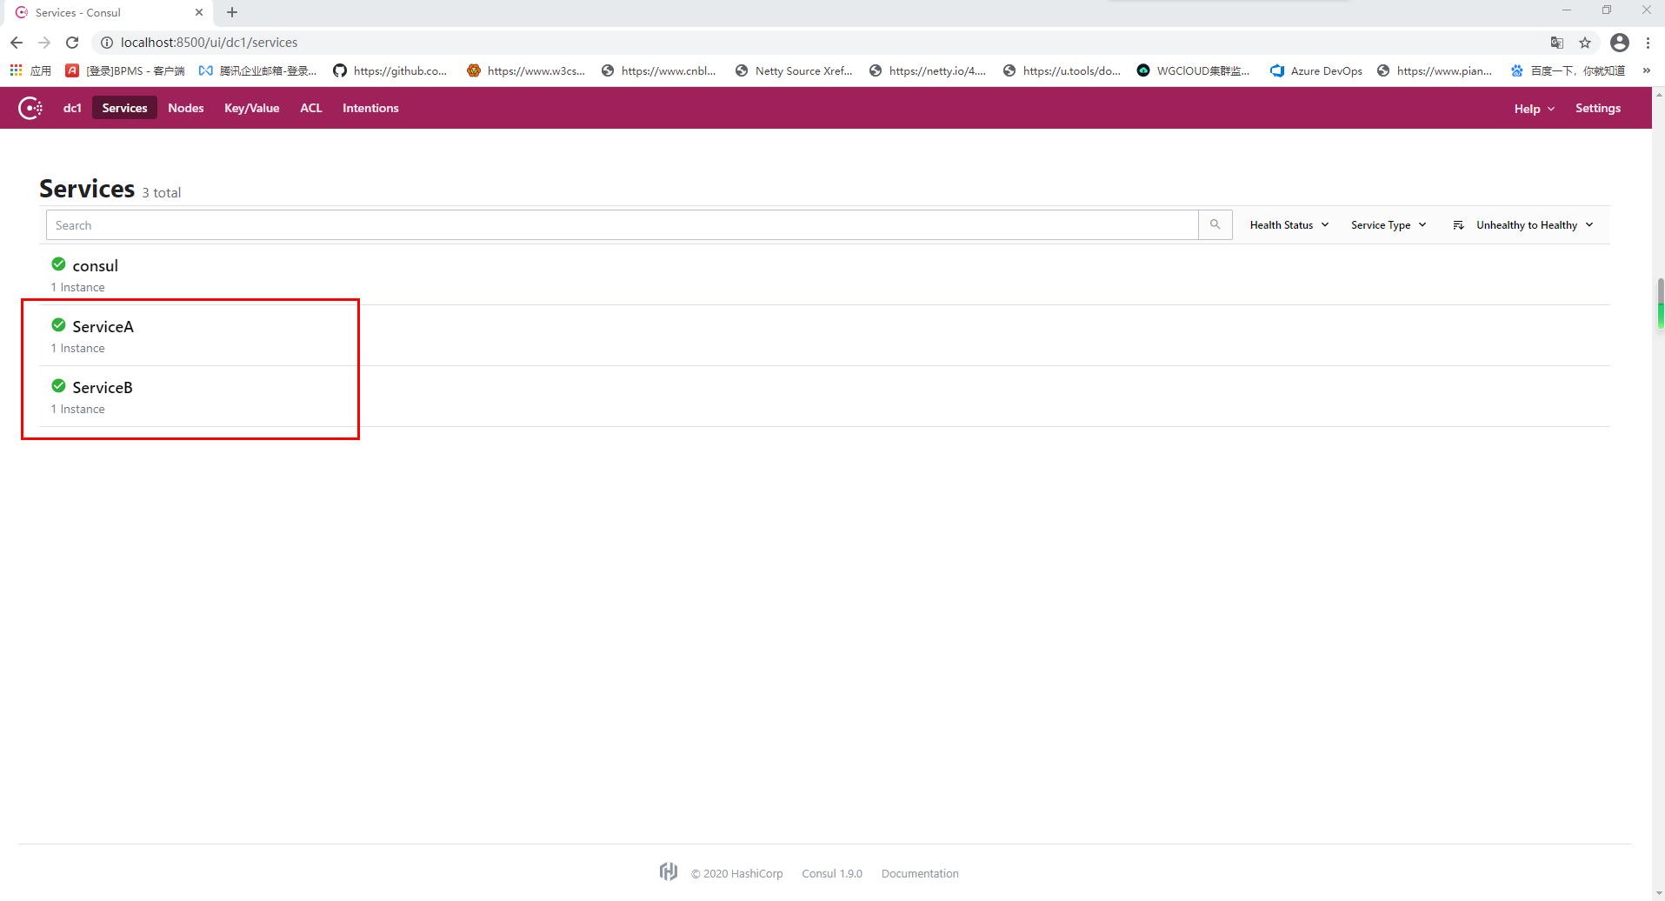Show more bookmarks with chevron icon

coord(1646,70)
